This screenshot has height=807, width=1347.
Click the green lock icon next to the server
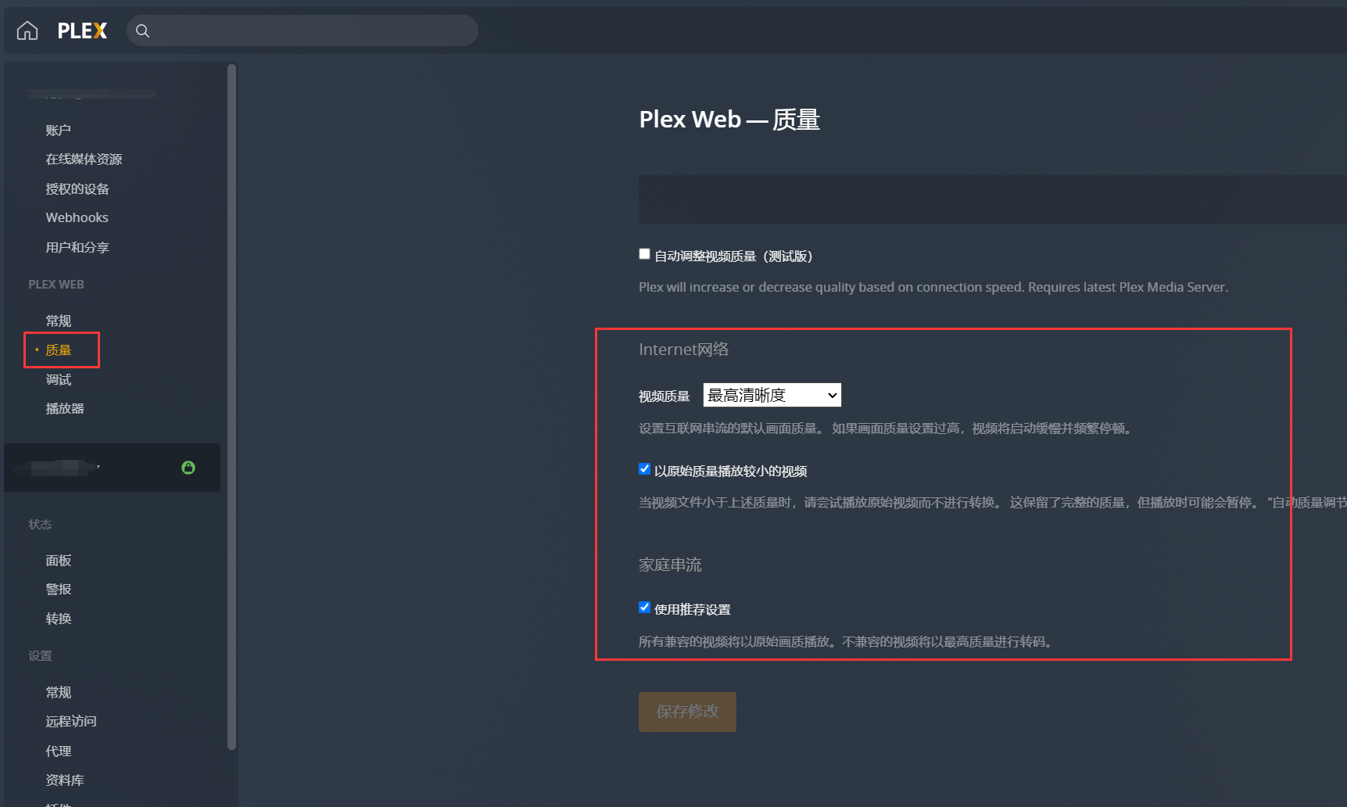tap(188, 467)
